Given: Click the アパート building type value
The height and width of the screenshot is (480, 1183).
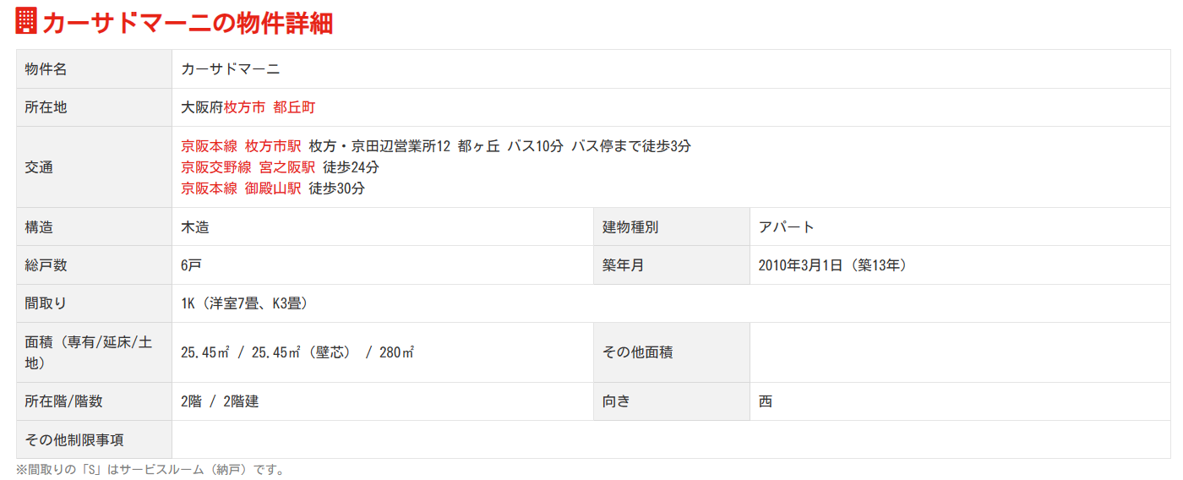Looking at the screenshot, I should 787,227.
